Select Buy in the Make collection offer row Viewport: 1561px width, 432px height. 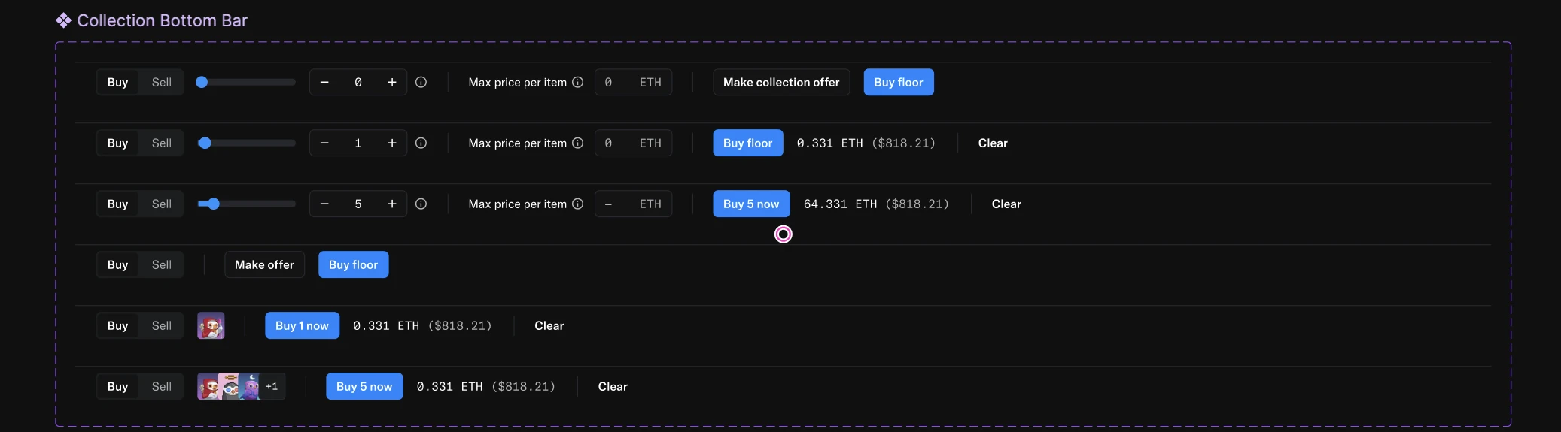[x=117, y=83]
